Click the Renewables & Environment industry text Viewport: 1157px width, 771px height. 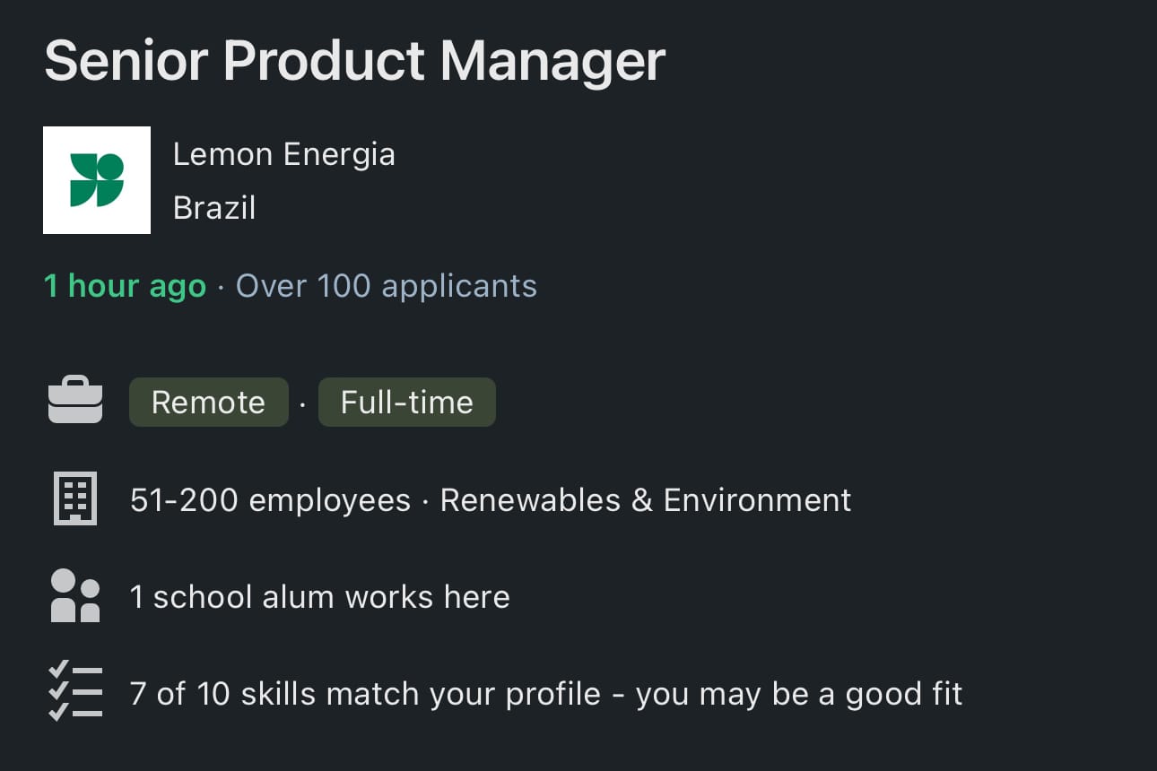646,499
